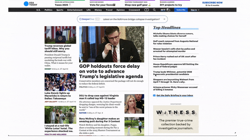
Task: Open the Crossword link in navbar
Action: pos(134,10)
